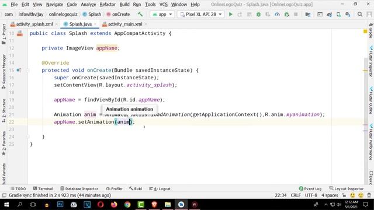Viewport: 374px width, 210px height.
Task: Open the SDK Manager icon
Action: click(x=348, y=14)
